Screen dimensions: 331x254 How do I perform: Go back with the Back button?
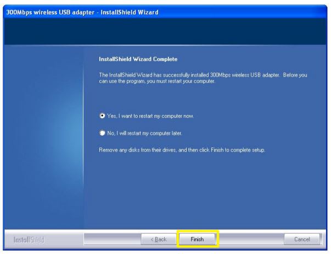(159, 239)
